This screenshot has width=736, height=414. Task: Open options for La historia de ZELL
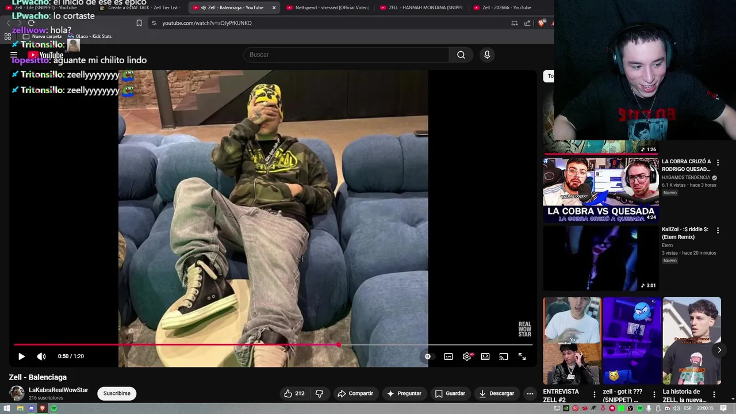click(x=714, y=394)
